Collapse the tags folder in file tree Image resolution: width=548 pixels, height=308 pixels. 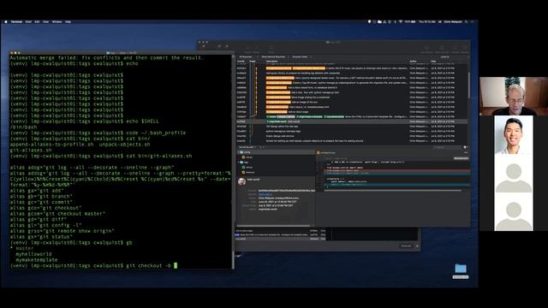tap(239, 163)
